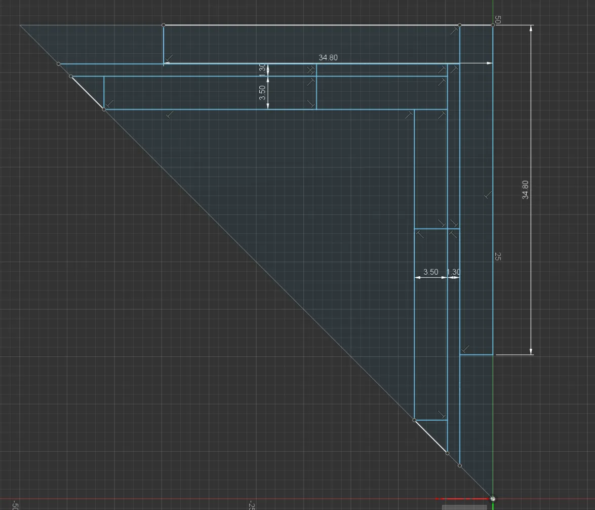The image size is (595, 510).
Task: Select the leftmost sketch point on the 34.80 horizontal line
Action: 58,64
